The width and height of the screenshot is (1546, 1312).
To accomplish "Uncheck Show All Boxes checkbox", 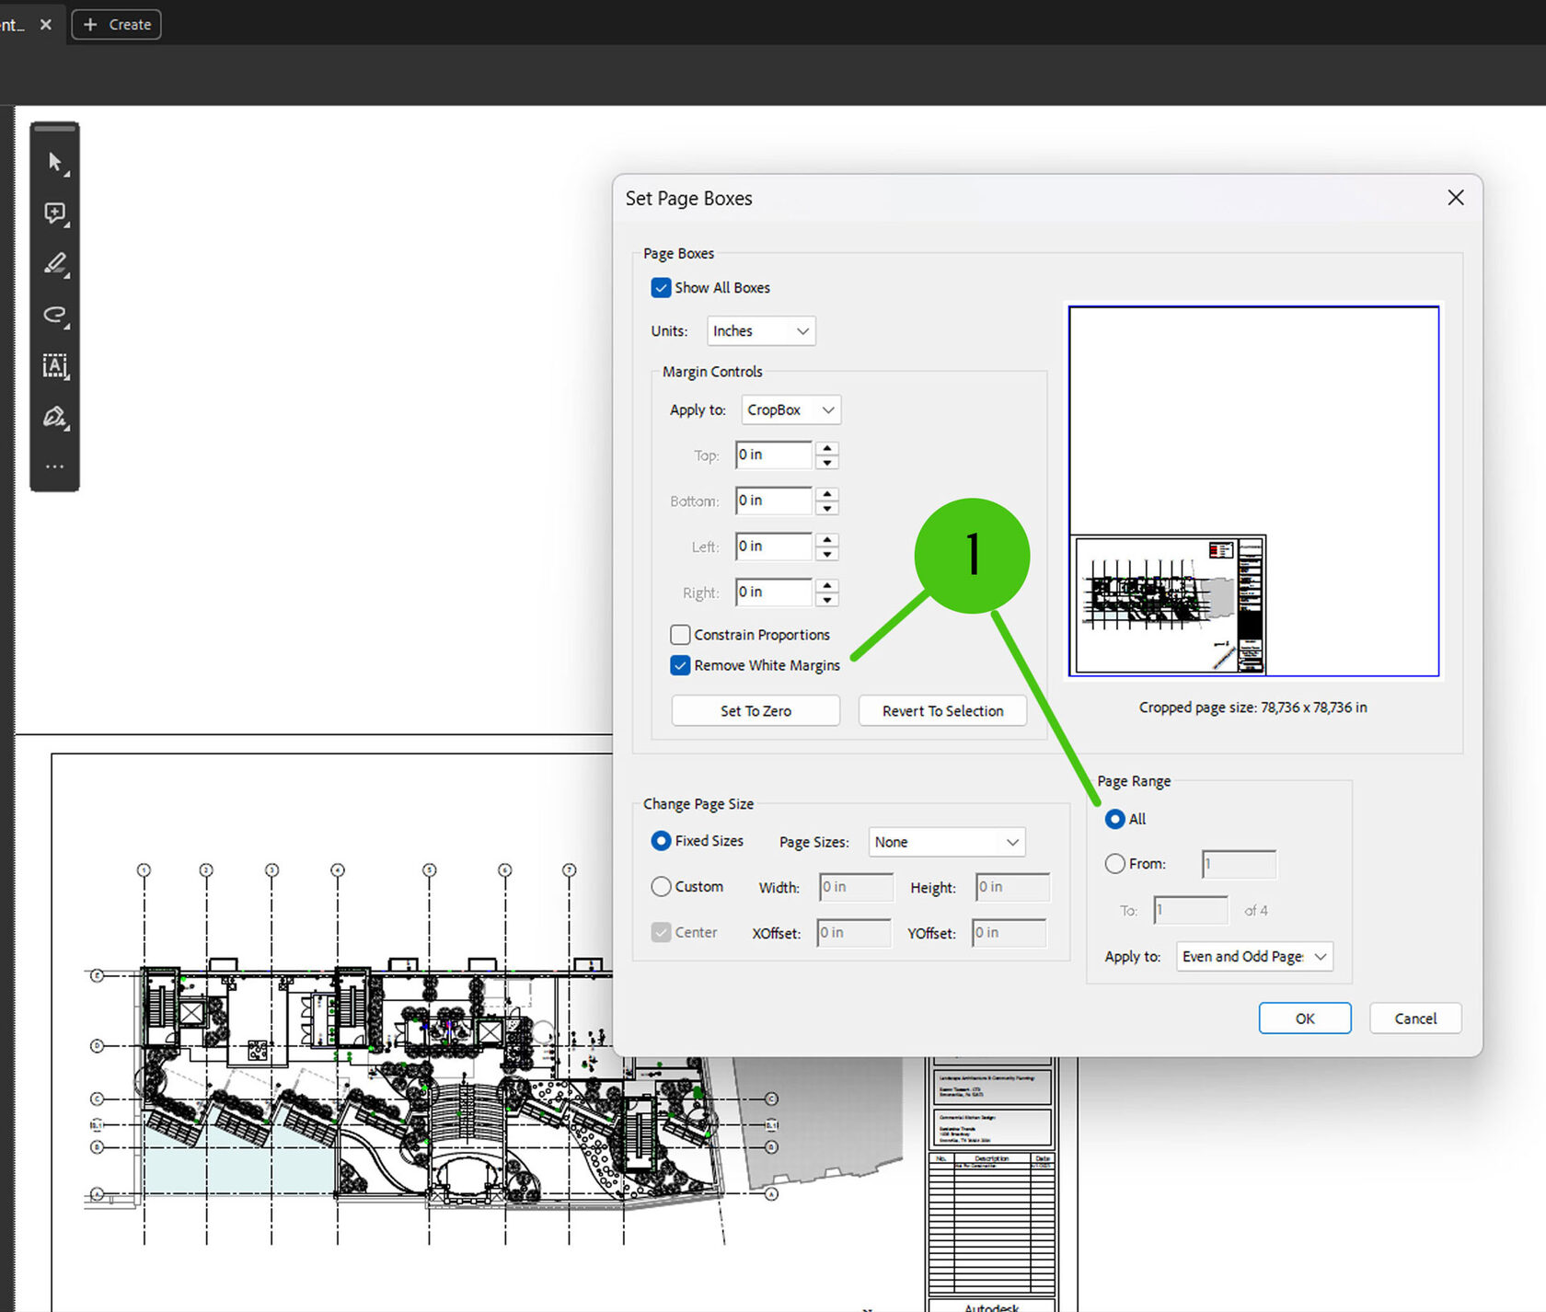I will 661,288.
